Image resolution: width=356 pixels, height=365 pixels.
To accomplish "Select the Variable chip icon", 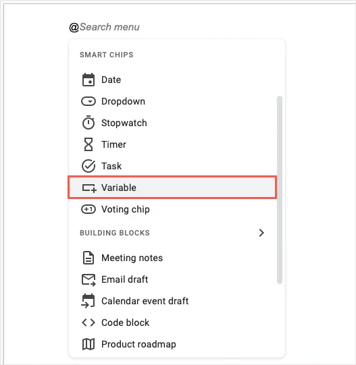I will pos(89,188).
